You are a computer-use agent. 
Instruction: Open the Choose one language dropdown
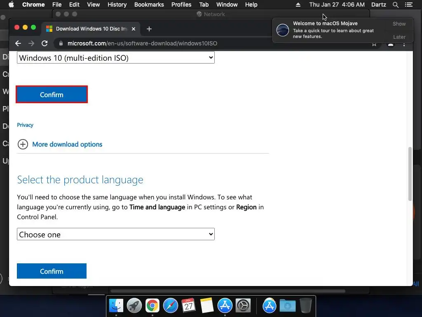116,234
